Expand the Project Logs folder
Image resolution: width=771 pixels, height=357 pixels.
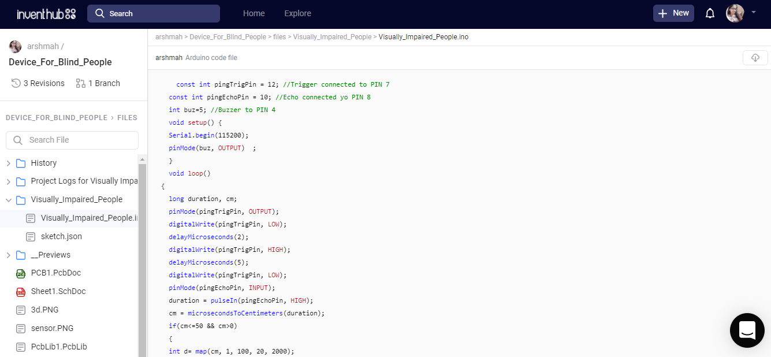click(9, 181)
